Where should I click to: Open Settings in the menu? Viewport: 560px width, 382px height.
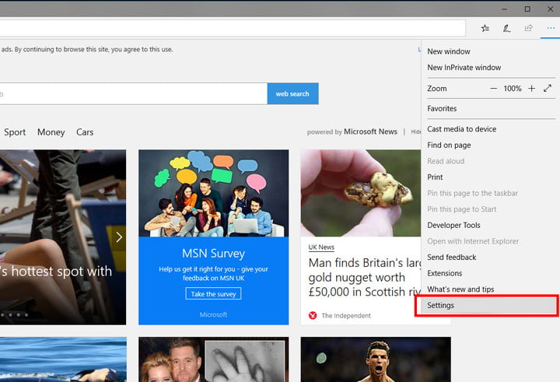click(x=487, y=306)
